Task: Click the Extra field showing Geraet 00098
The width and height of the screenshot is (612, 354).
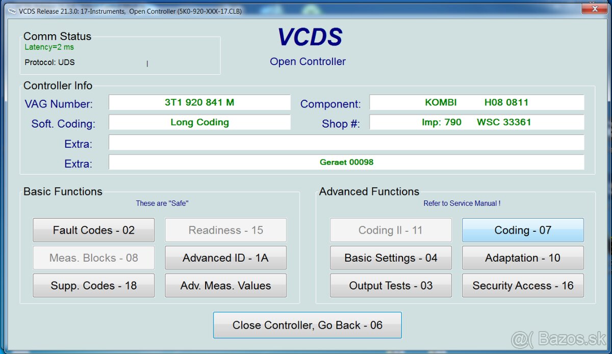Action: 346,162
